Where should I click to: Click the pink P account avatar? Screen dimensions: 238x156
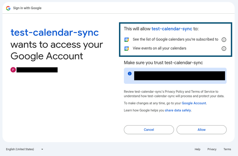(x=13, y=70)
